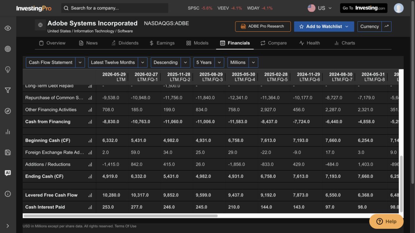Open the Millions units dropdown
This screenshot has height=233, width=415.
pos(243,63)
